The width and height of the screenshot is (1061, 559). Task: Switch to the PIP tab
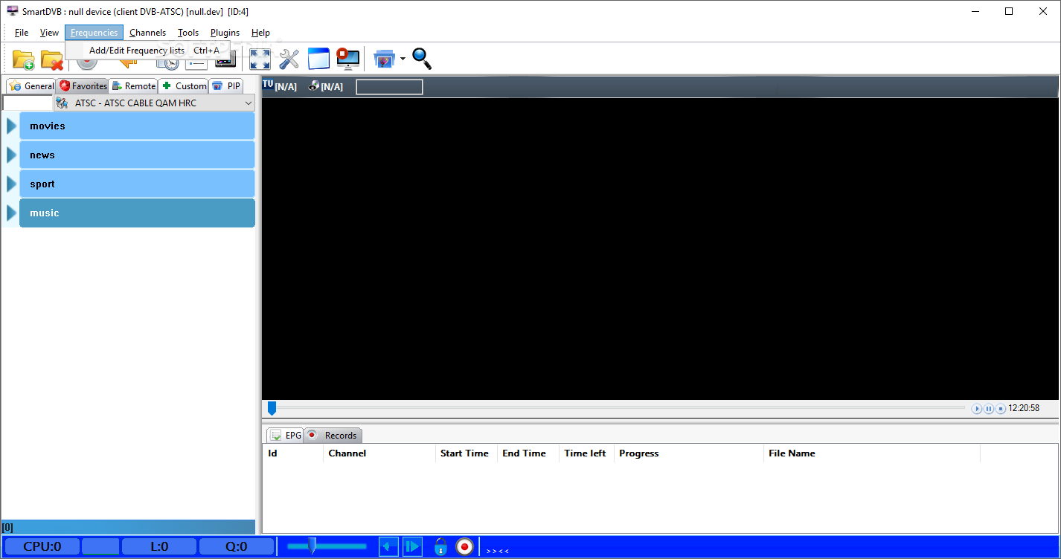coord(226,86)
